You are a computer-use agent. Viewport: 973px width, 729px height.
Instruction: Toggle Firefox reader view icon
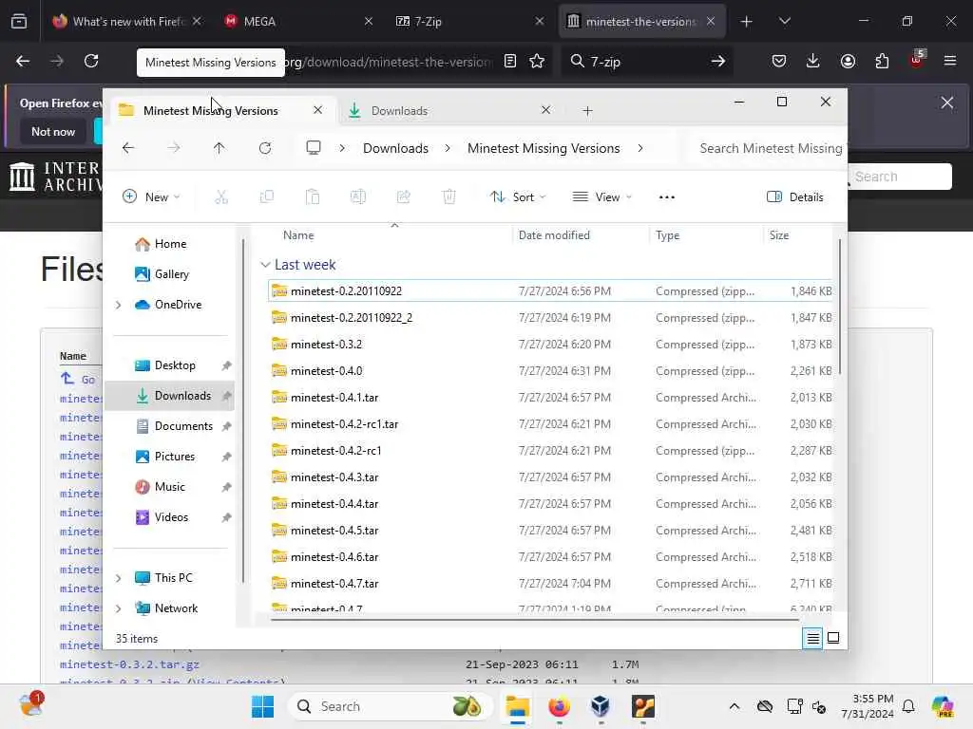click(510, 61)
